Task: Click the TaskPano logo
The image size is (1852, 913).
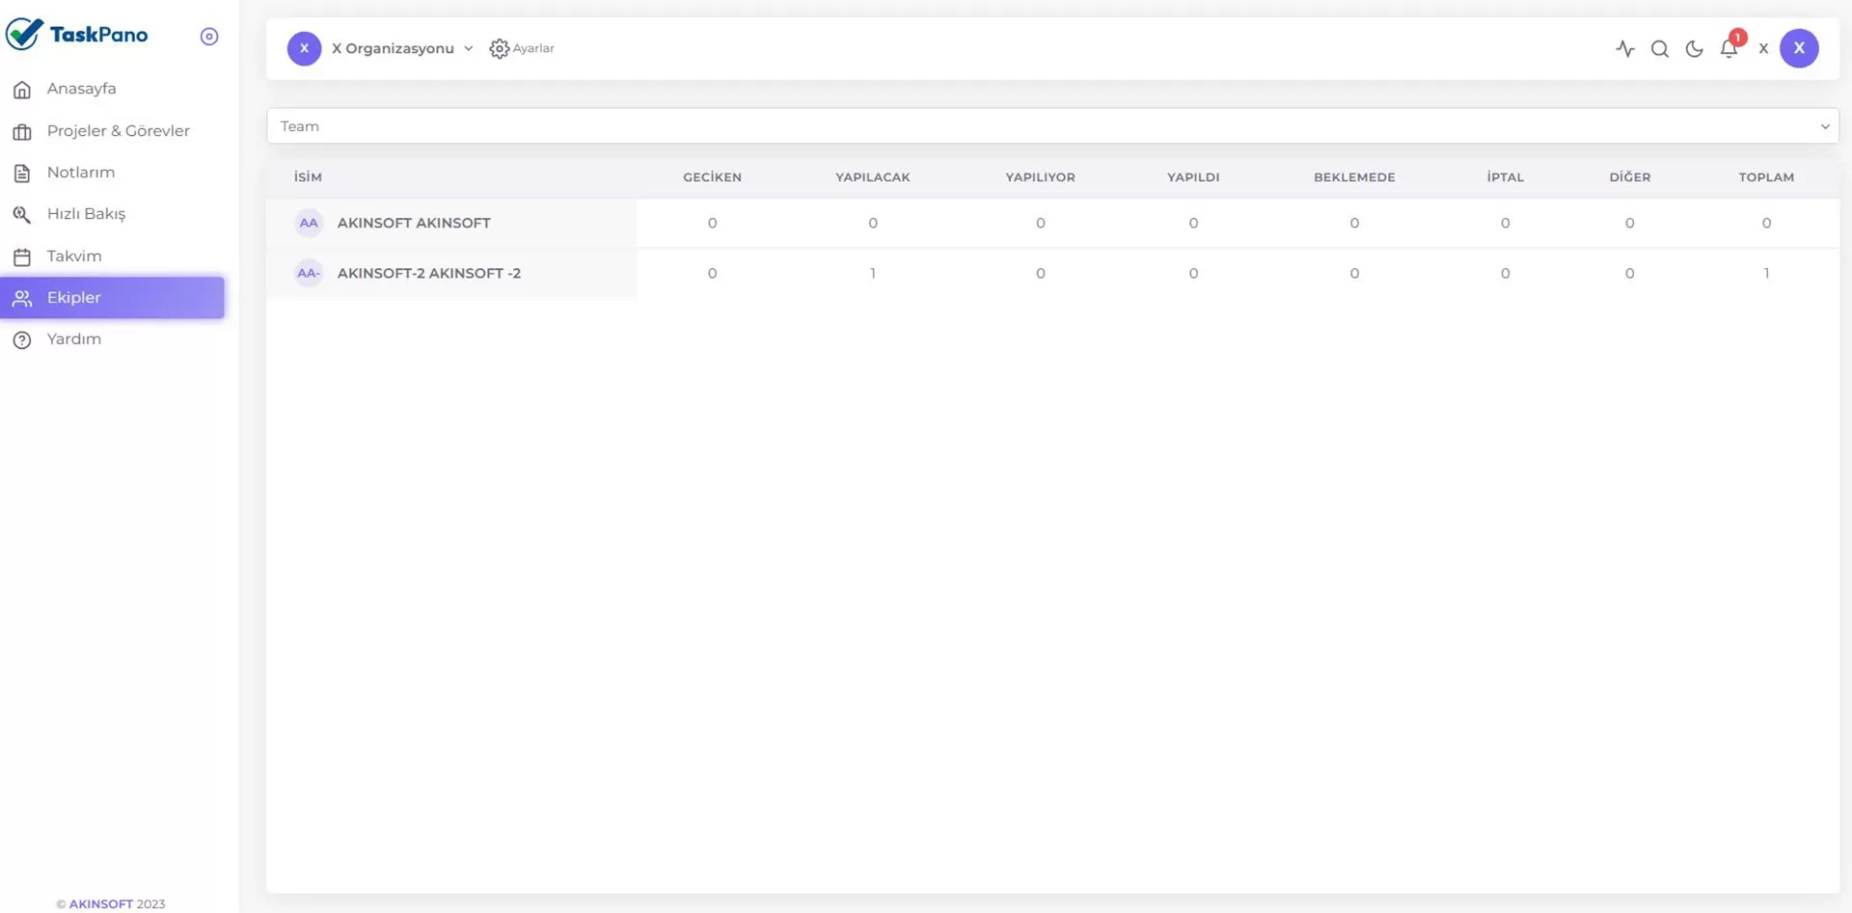Action: click(x=77, y=35)
